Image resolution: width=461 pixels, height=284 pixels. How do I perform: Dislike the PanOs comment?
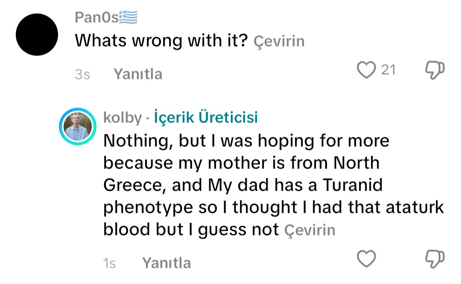coord(435,70)
